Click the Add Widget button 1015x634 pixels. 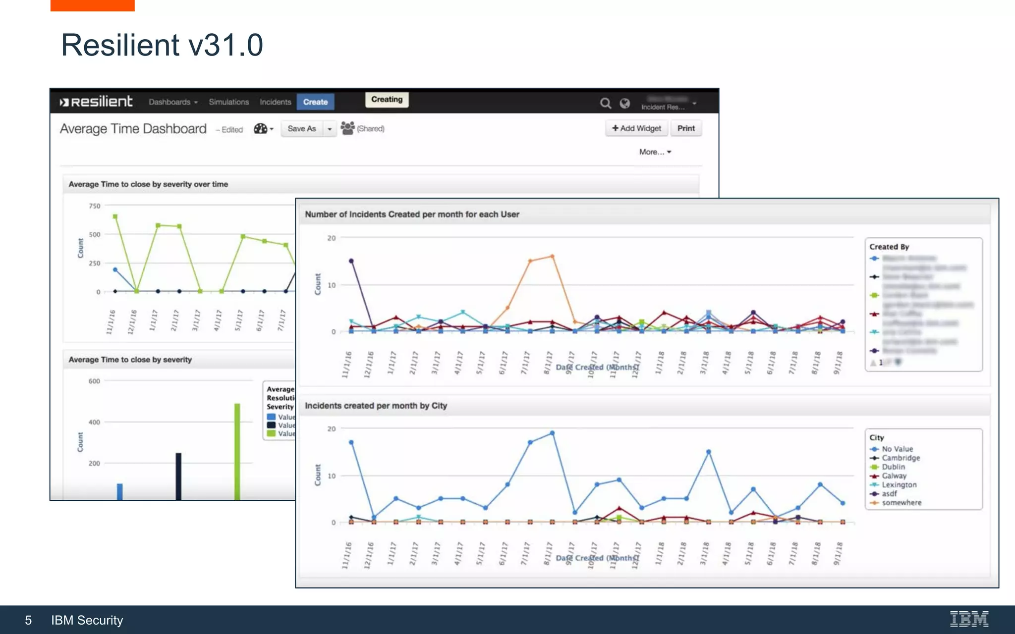tap(636, 128)
